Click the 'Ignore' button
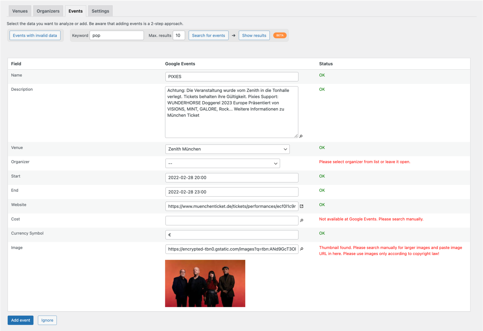The image size is (483, 331). pos(47,320)
